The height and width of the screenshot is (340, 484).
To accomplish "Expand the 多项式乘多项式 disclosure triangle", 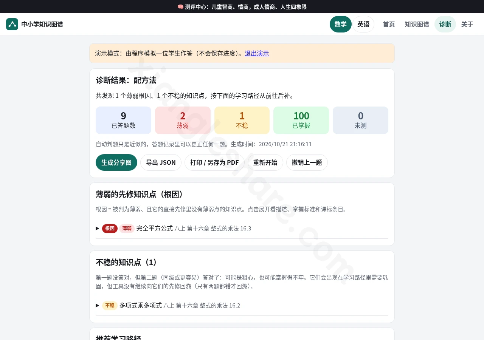I will pyautogui.click(x=98, y=306).
